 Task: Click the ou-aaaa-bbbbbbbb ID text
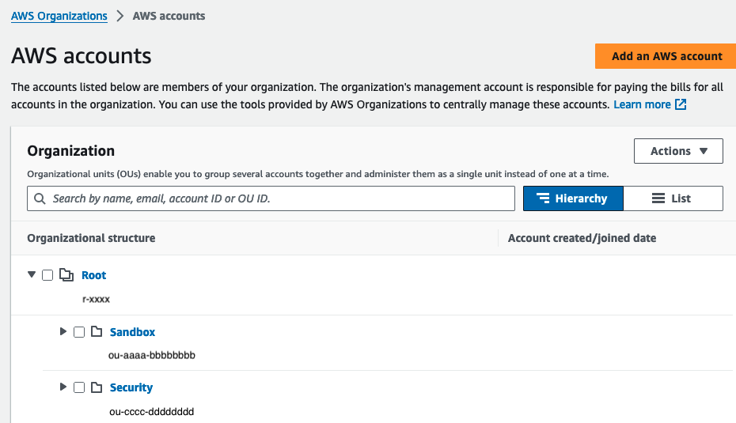[152, 355]
